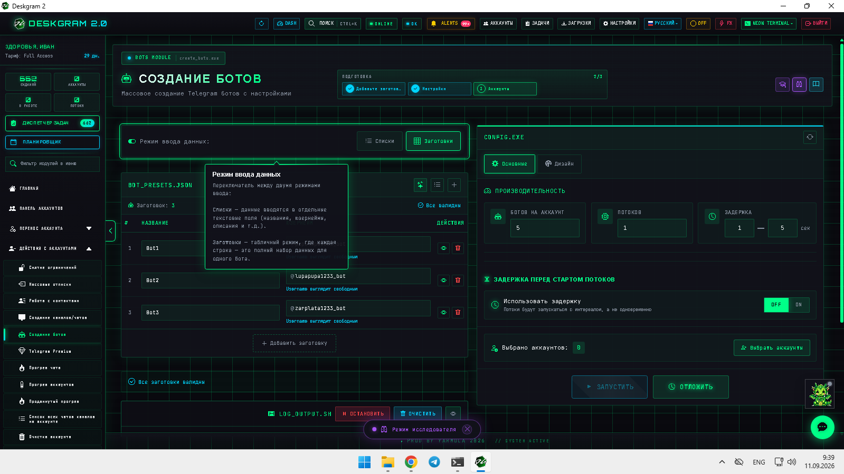Open Telegram from the Windows taskbar
The height and width of the screenshot is (474, 844).
pos(434,462)
